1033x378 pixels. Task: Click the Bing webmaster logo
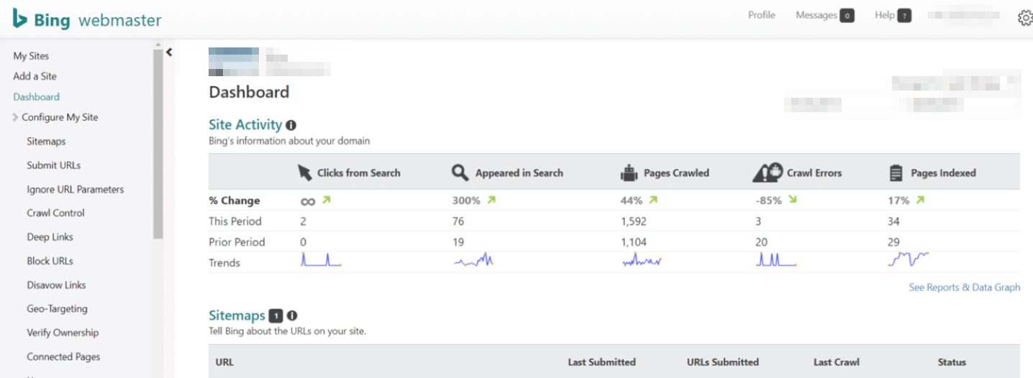pos(87,19)
